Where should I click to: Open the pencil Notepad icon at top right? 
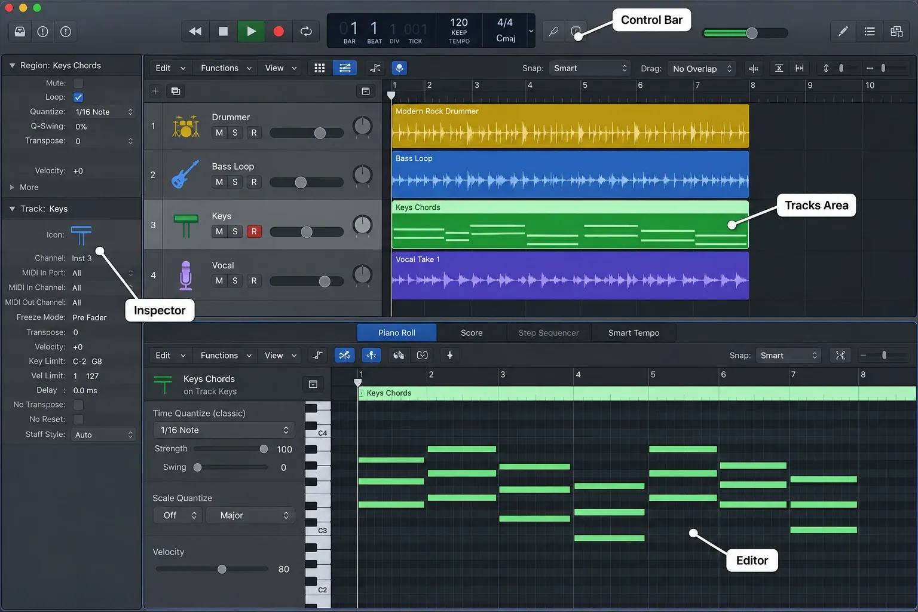[843, 32]
